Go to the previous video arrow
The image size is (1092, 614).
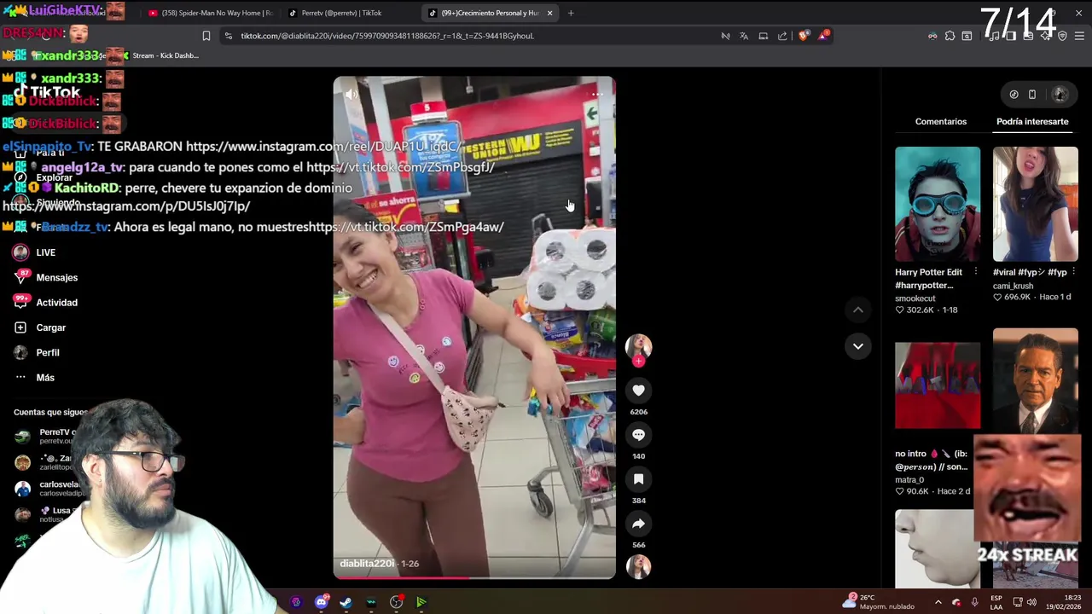click(858, 310)
